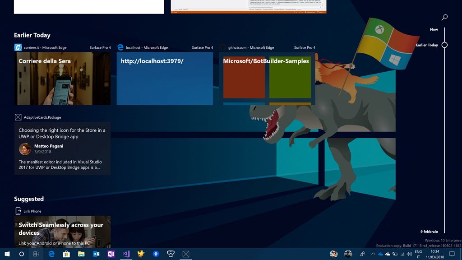Click the 'AdaptiveCards.Package' label

click(x=42, y=117)
